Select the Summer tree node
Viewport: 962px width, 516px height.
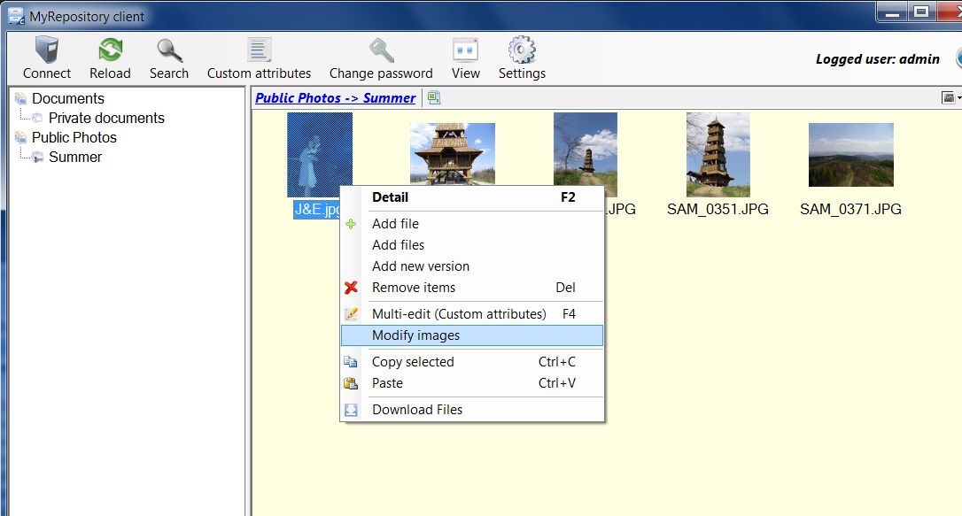click(74, 158)
